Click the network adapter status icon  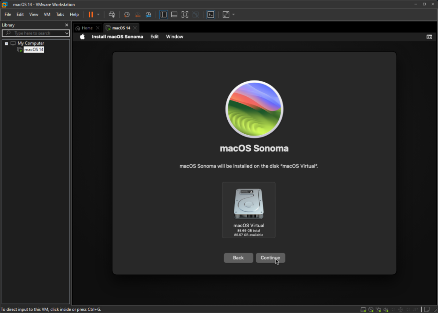click(378, 309)
